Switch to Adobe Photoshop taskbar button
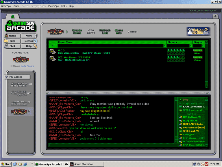222x167 pixels. [87, 164]
